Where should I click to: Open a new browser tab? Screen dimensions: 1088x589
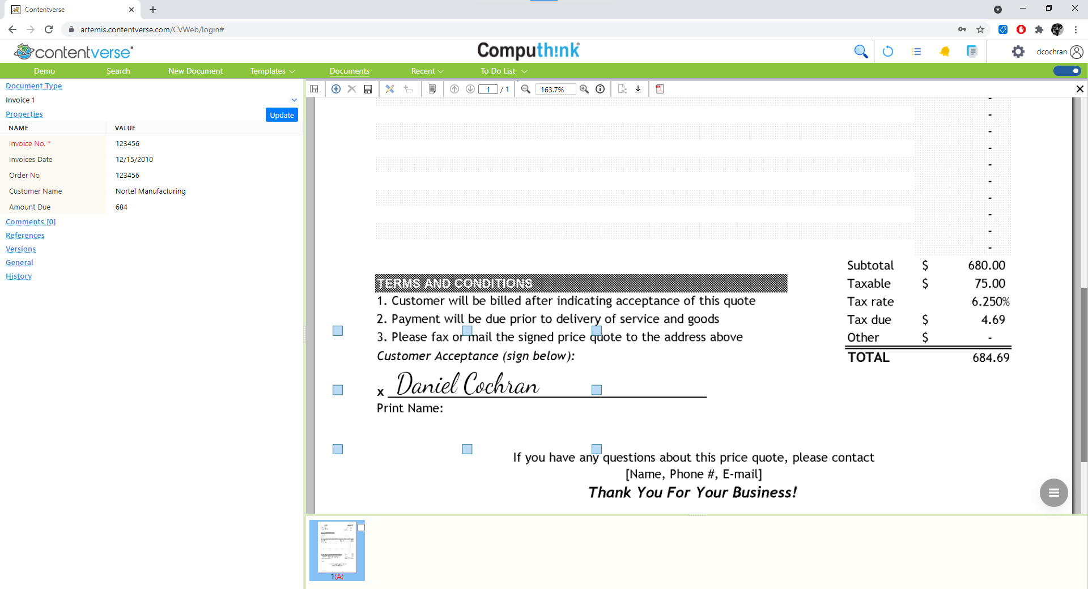[153, 10]
